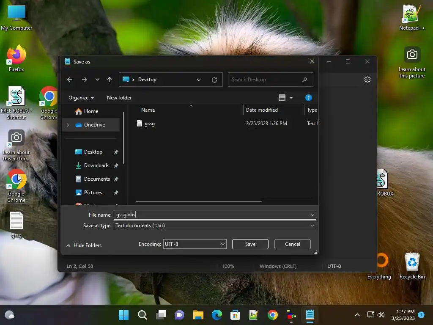Open recent locations chevron next to forward arrow
The image size is (433, 325).
(x=97, y=80)
